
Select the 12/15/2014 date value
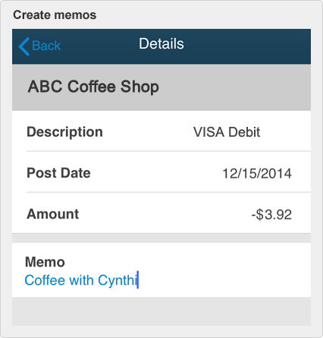[x=257, y=173]
